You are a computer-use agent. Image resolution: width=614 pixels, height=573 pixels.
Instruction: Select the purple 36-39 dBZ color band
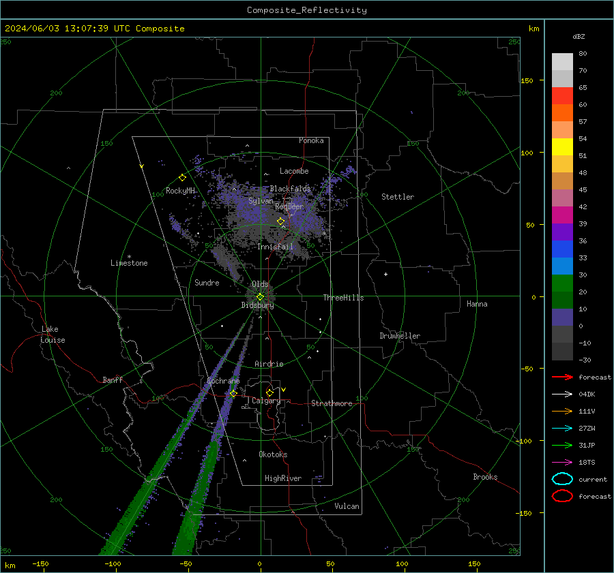pos(562,232)
